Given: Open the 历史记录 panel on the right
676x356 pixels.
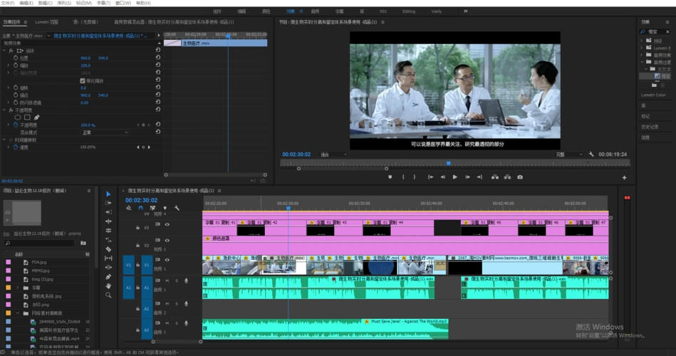Looking at the screenshot, I should pyautogui.click(x=650, y=127).
